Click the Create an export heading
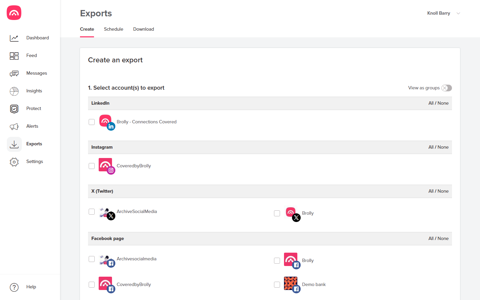The image size is (480, 300). point(115,60)
